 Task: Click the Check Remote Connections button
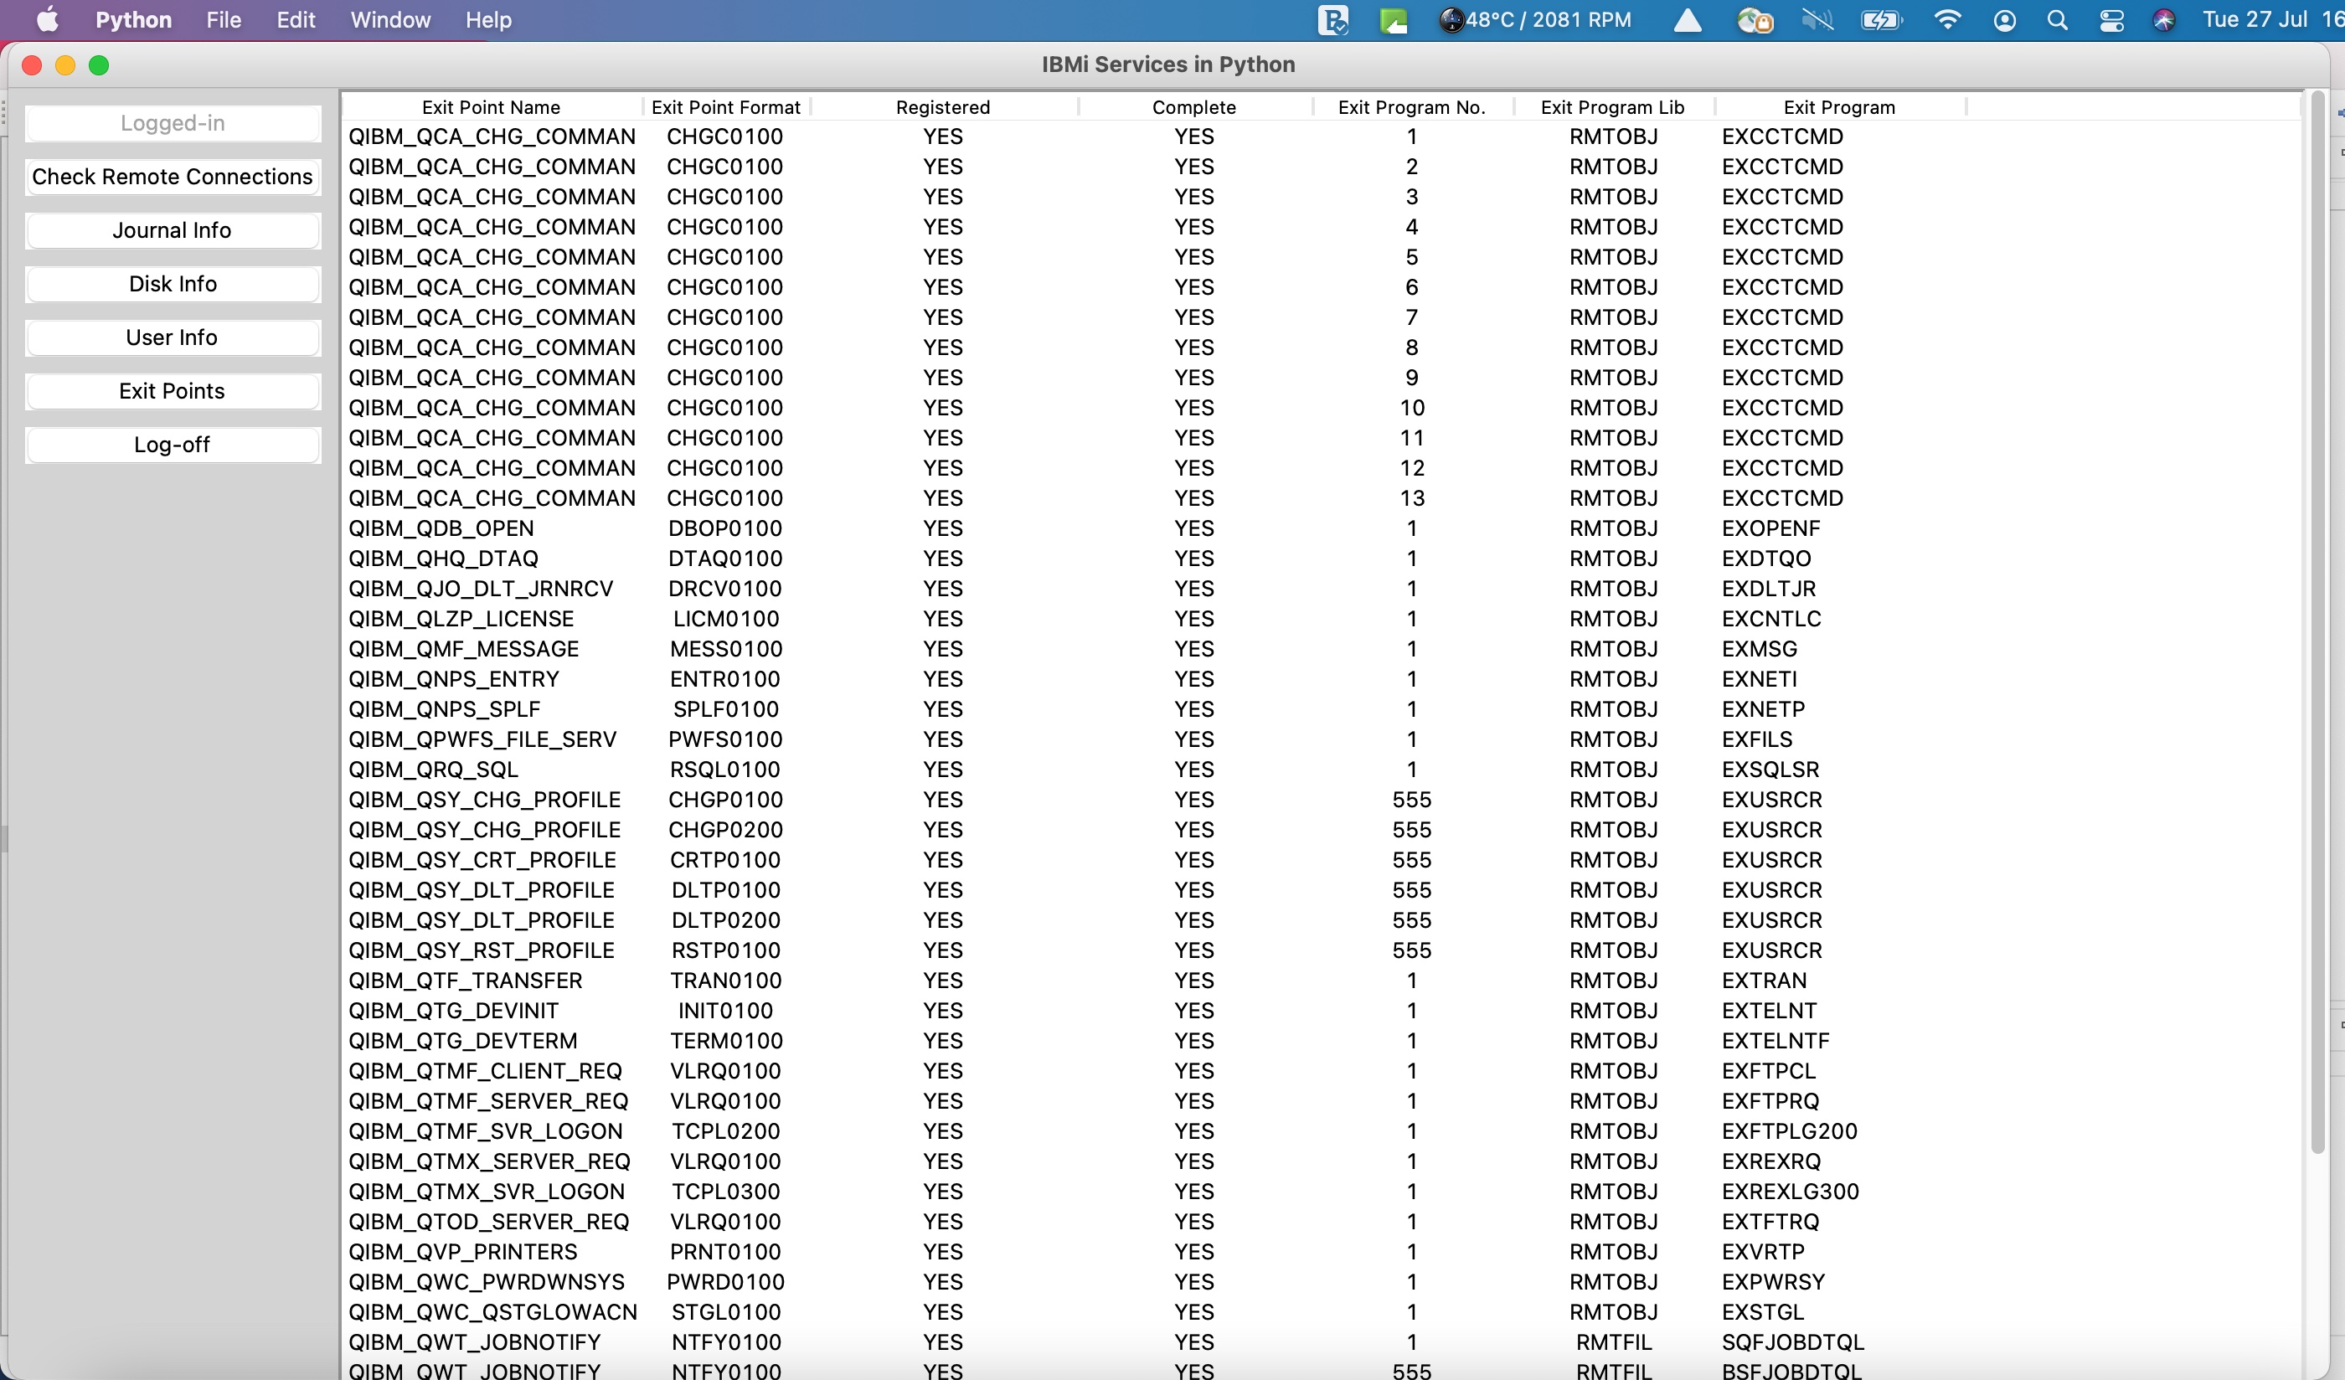pos(173,177)
